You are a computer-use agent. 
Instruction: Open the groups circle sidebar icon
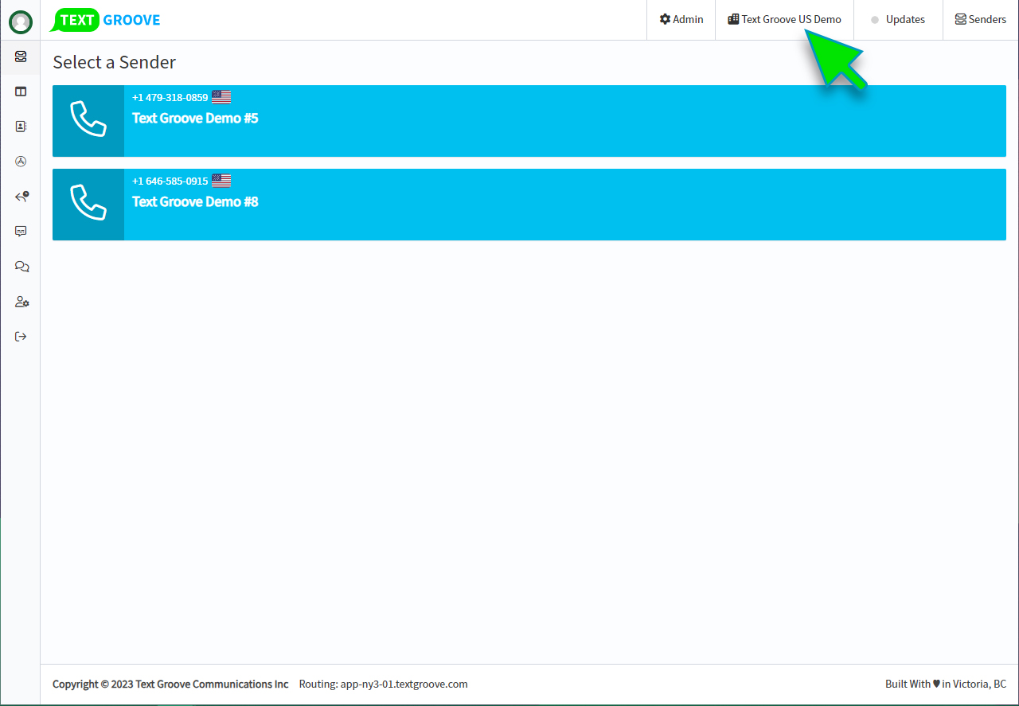pyautogui.click(x=21, y=162)
